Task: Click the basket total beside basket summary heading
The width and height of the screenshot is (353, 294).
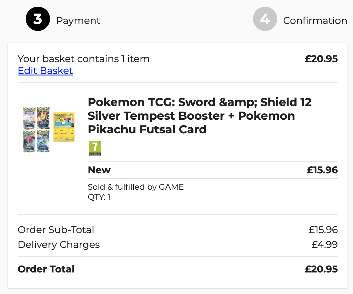Action: pos(321,58)
